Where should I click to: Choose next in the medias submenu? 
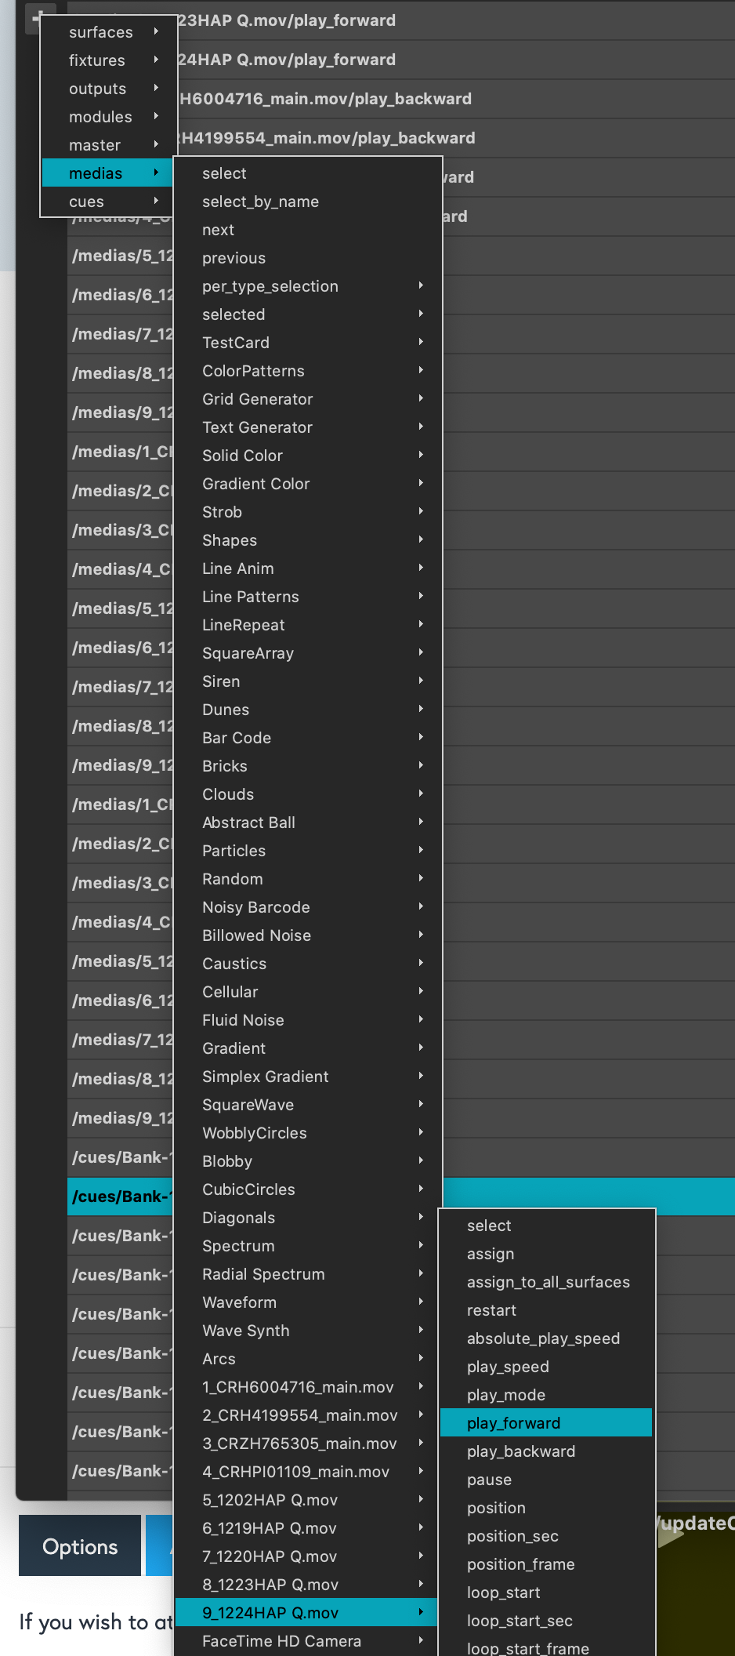click(308, 230)
